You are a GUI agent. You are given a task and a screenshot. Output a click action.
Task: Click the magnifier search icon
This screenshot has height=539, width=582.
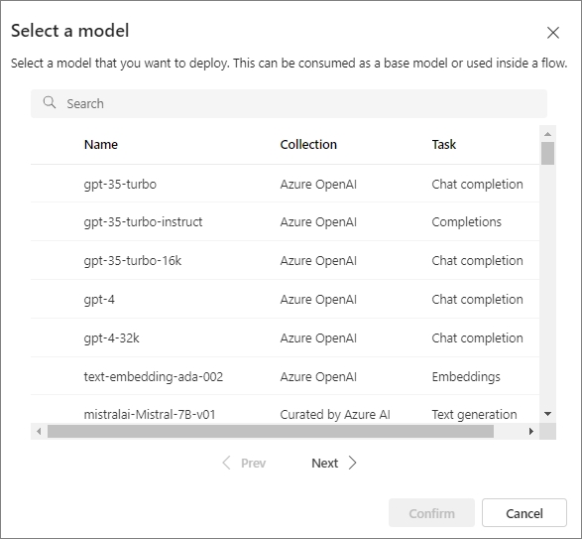click(x=50, y=102)
